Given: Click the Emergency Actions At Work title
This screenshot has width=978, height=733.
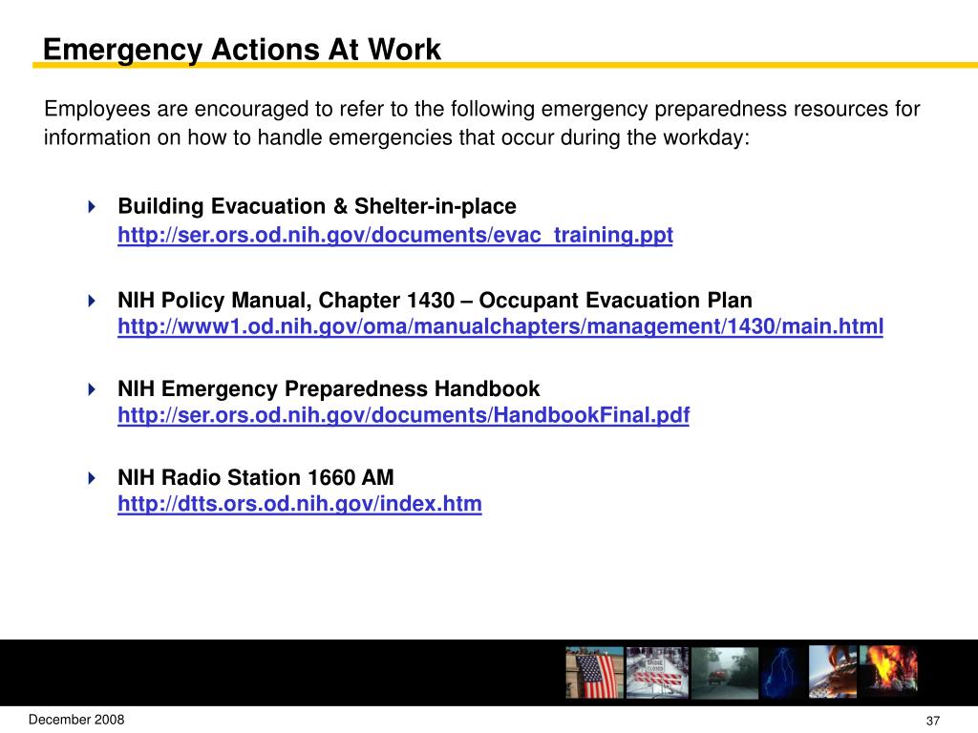Looking at the screenshot, I should coord(242,50).
